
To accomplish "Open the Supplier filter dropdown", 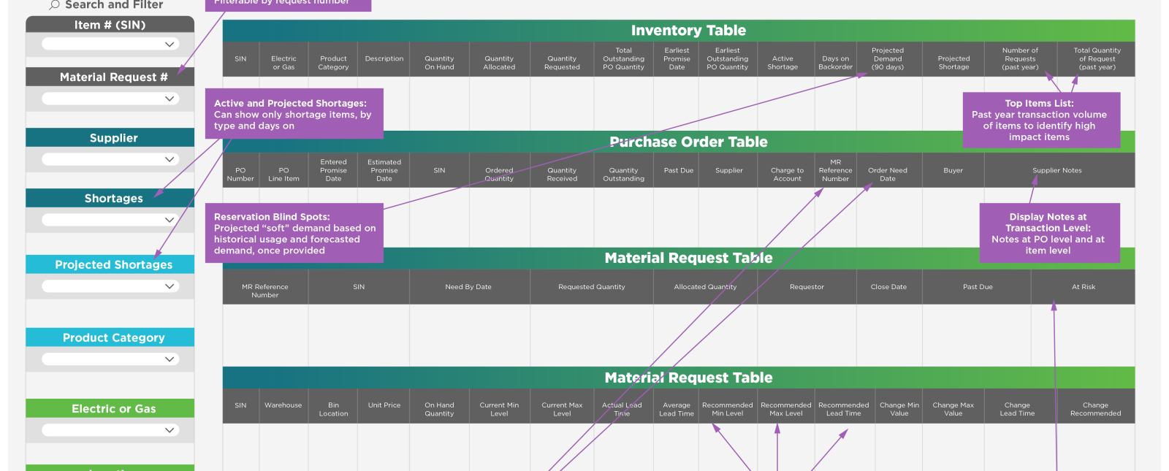I will (170, 159).
